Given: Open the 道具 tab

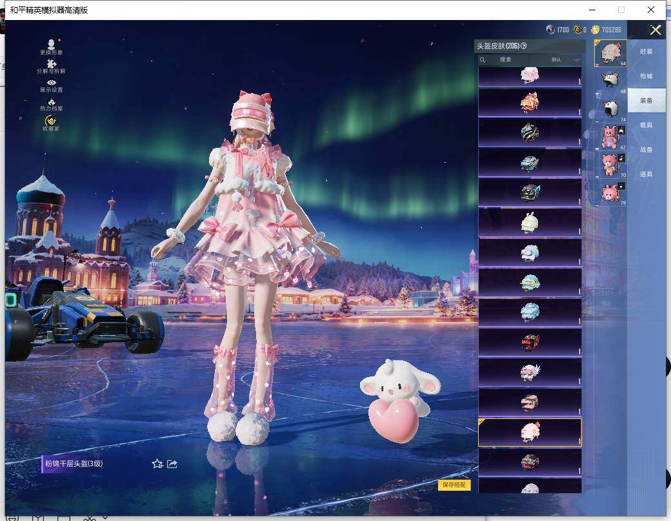Looking at the screenshot, I should click(x=646, y=174).
